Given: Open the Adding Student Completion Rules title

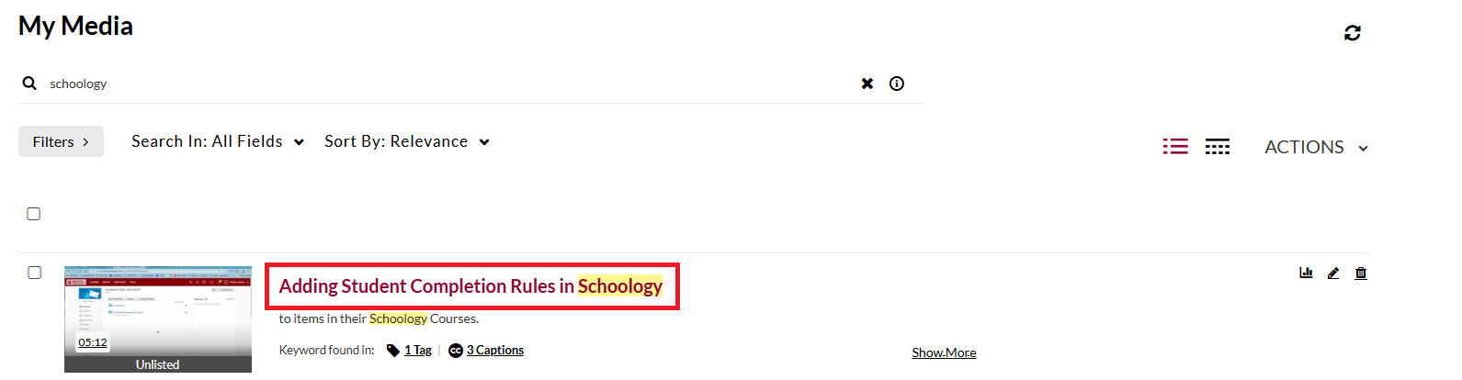Looking at the screenshot, I should click(x=470, y=286).
